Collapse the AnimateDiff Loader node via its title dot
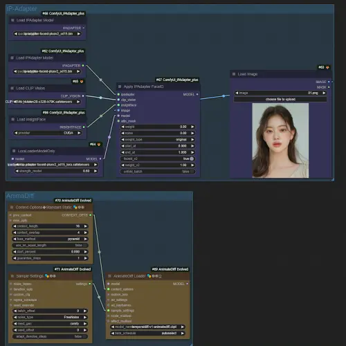 pos(110,276)
